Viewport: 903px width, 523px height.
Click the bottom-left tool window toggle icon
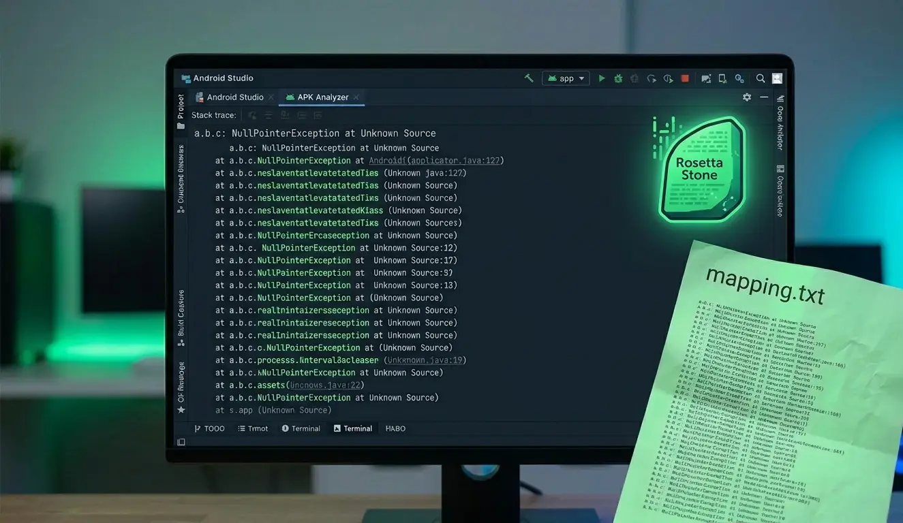[181, 442]
